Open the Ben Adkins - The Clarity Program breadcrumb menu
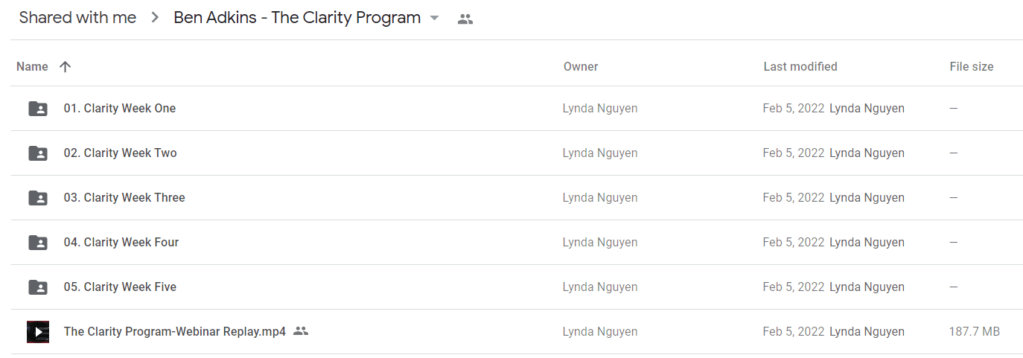 pyautogui.click(x=297, y=18)
